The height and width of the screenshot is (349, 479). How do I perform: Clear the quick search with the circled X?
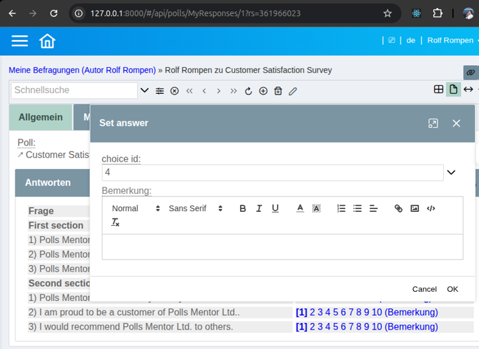174,91
